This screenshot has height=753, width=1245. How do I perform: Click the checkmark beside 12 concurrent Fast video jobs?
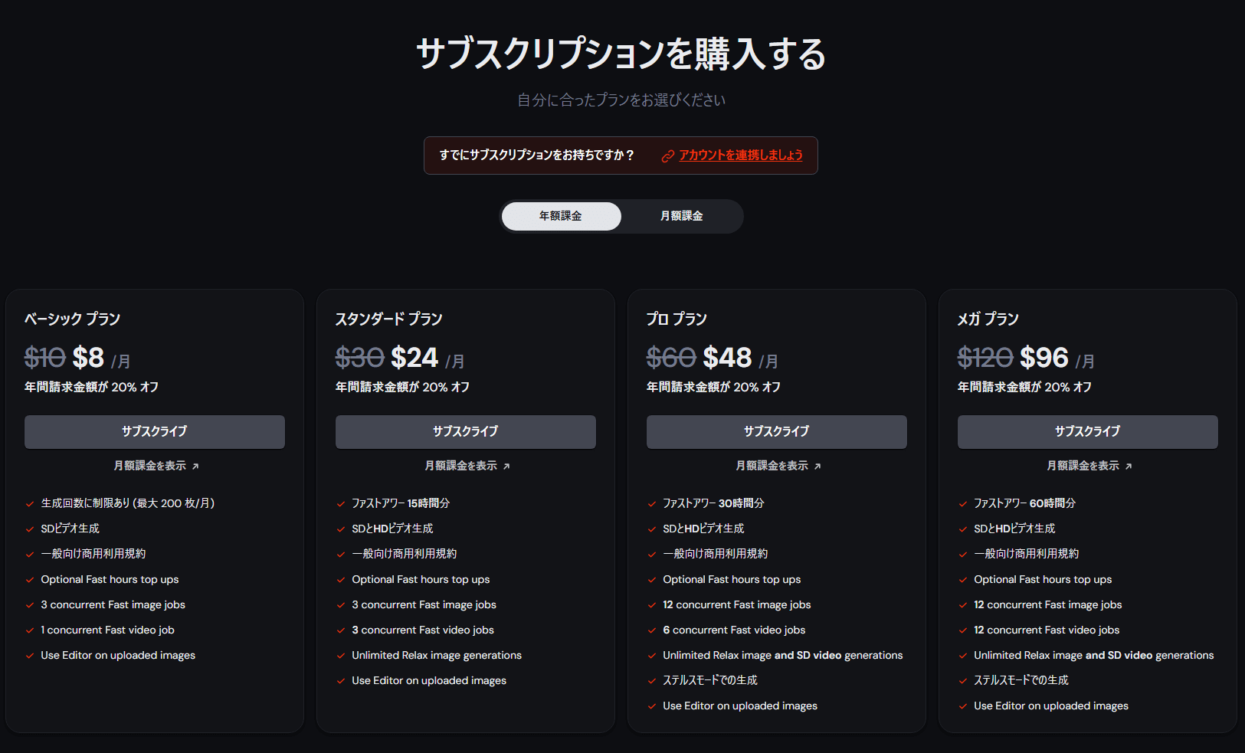(x=963, y=631)
